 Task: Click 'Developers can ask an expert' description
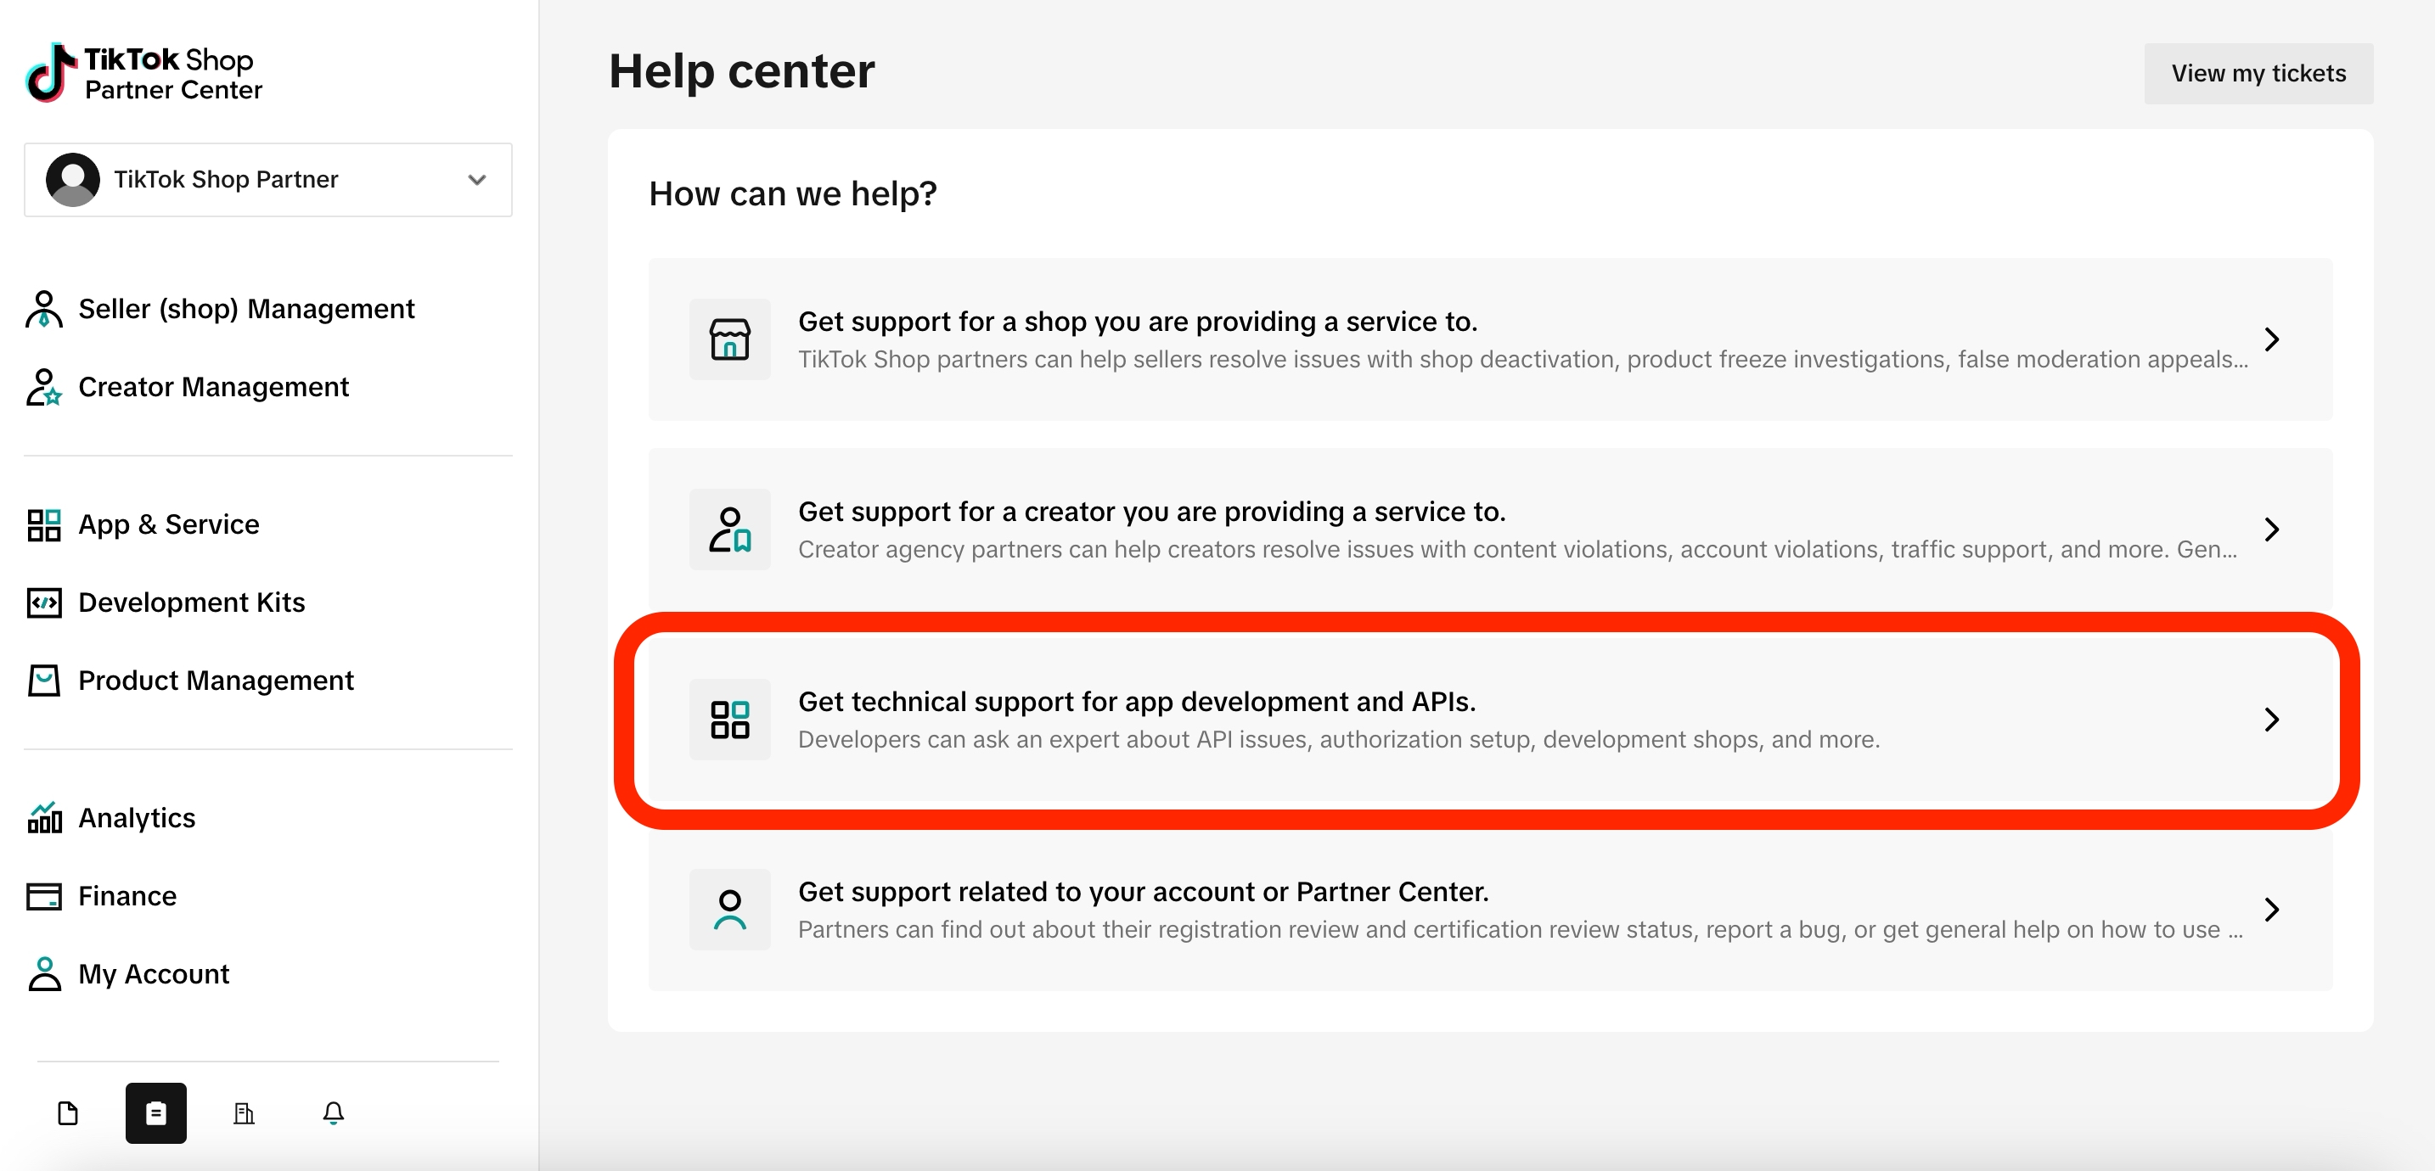click(1340, 740)
